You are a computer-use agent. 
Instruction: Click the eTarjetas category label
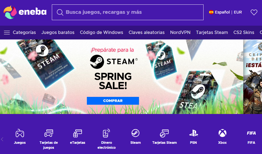pos(77,143)
